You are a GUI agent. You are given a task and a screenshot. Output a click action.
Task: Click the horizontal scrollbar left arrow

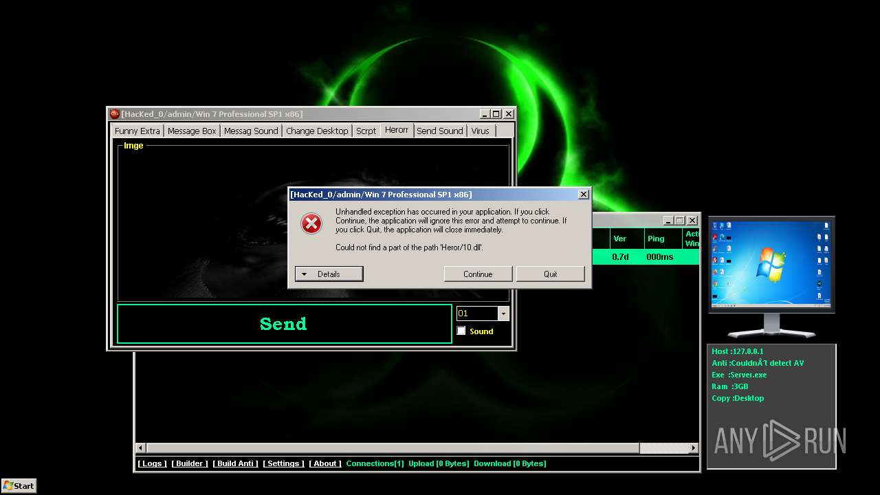[141, 448]
